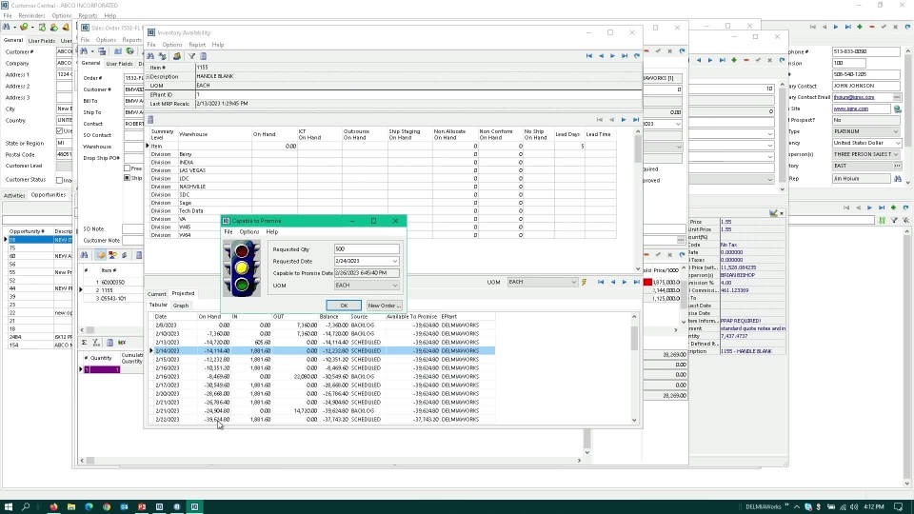This screenshot has height=514, width=914.
Task: Click Customer Central binoculars search icon
Action: point(7,27)
